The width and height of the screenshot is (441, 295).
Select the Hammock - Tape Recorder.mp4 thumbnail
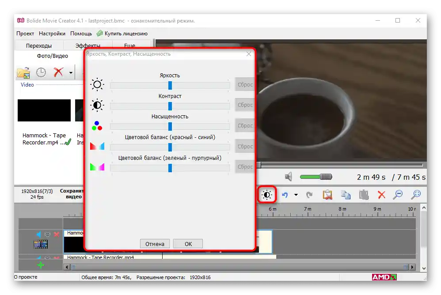coord(44,110)
